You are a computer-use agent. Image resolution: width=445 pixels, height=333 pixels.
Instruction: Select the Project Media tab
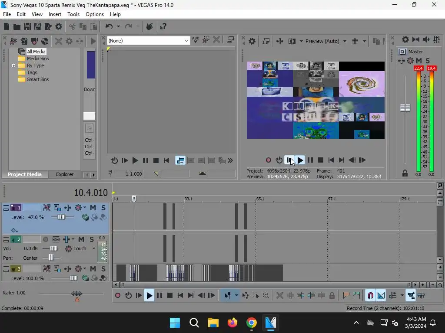(24, 174)
